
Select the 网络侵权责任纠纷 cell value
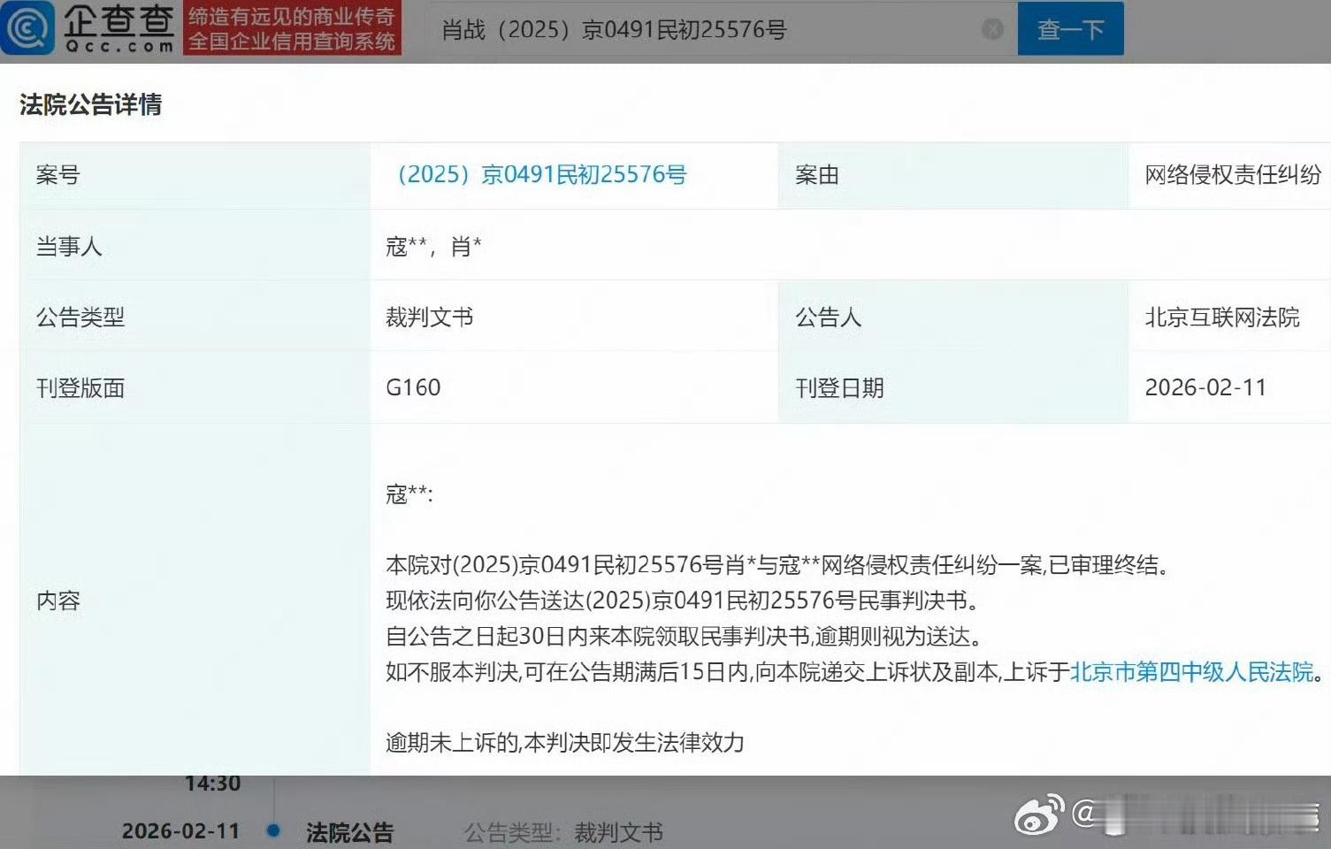1233,175
